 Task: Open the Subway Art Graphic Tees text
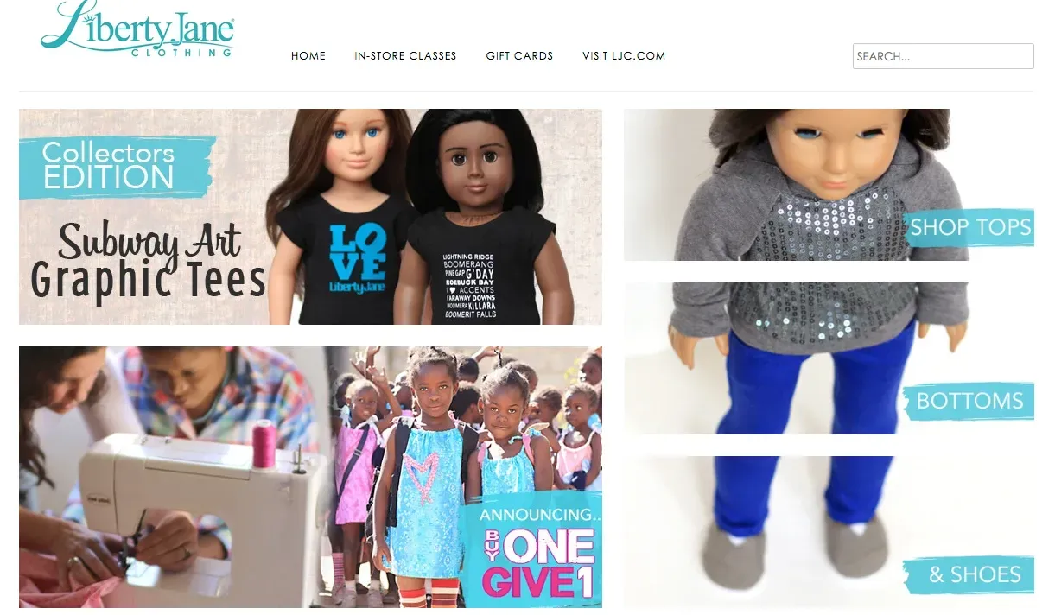tap(148, 262)
